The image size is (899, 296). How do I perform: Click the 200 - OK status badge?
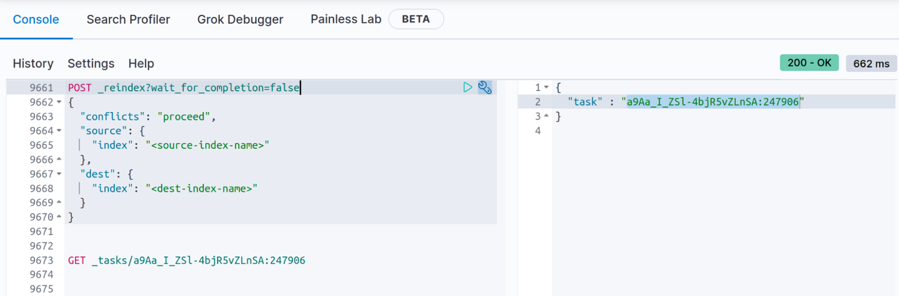809,63
